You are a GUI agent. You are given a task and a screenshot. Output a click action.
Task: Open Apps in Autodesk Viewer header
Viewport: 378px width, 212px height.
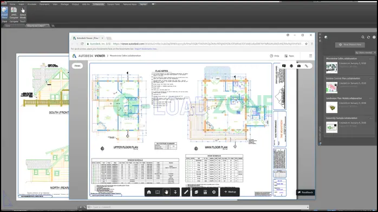pyautogui.click(x=289, y=56)
